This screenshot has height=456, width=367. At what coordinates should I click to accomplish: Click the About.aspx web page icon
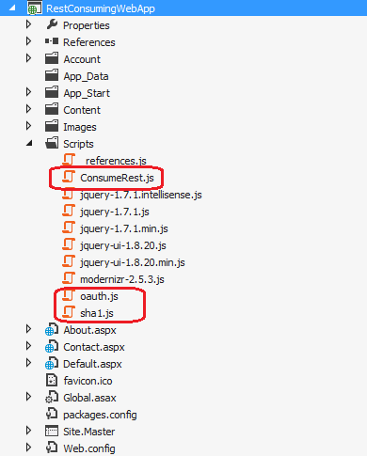click(52, 330)
